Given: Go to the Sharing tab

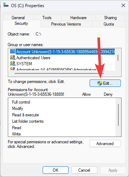Looking at the screenshot, I should tap(110, 18).
